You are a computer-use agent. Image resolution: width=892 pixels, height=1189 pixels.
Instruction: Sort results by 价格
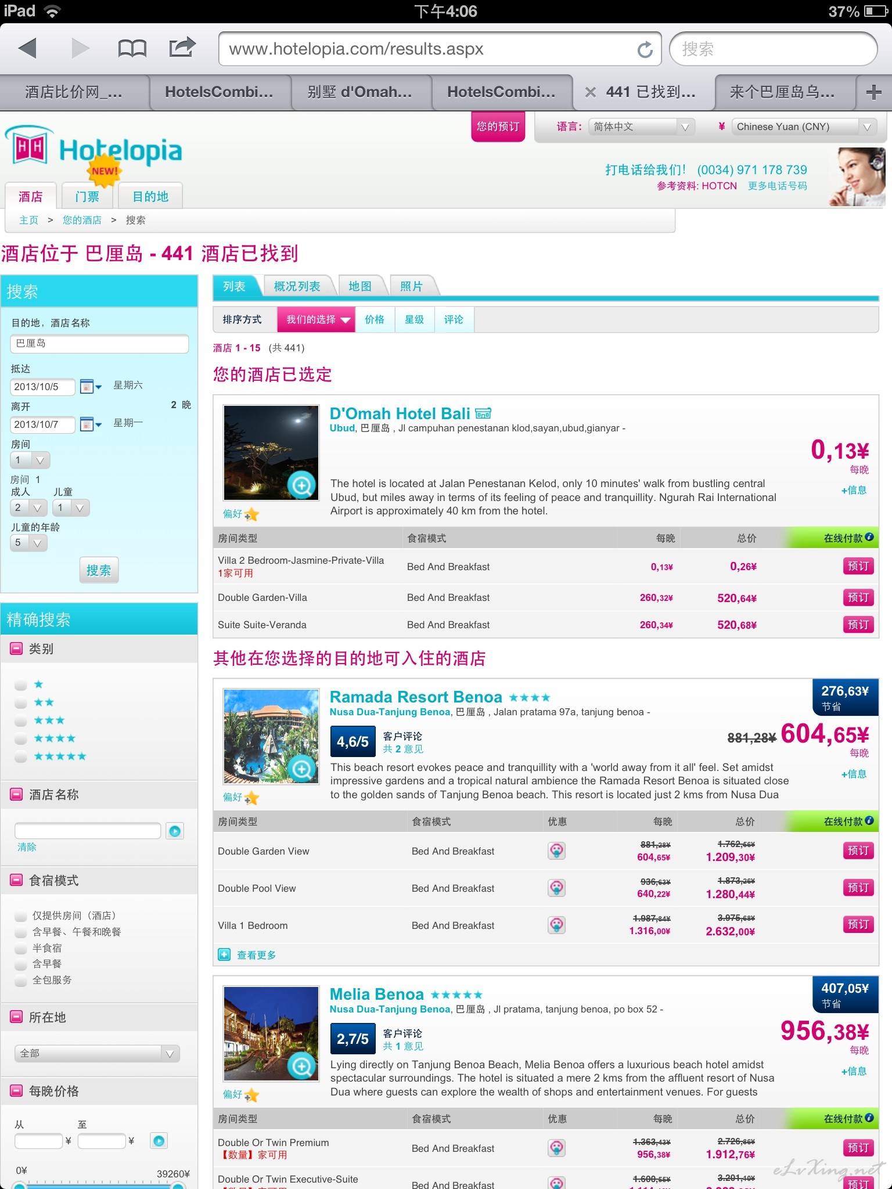[x=375, y=319]
